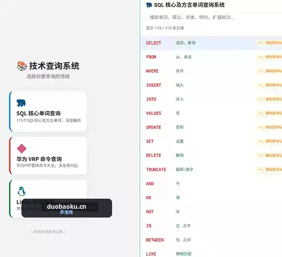Click the 华为VRP基础命令大全 description
This screenshot has width=282, height=257.
click(47, 165)
